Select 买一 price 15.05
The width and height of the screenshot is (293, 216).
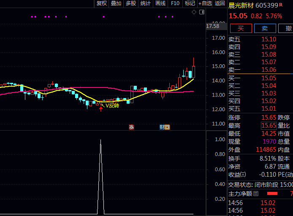click(x=269, y=78)
